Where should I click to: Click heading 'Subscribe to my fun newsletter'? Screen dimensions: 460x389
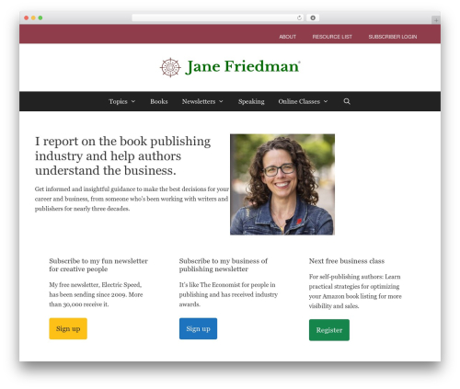point(98,265)
